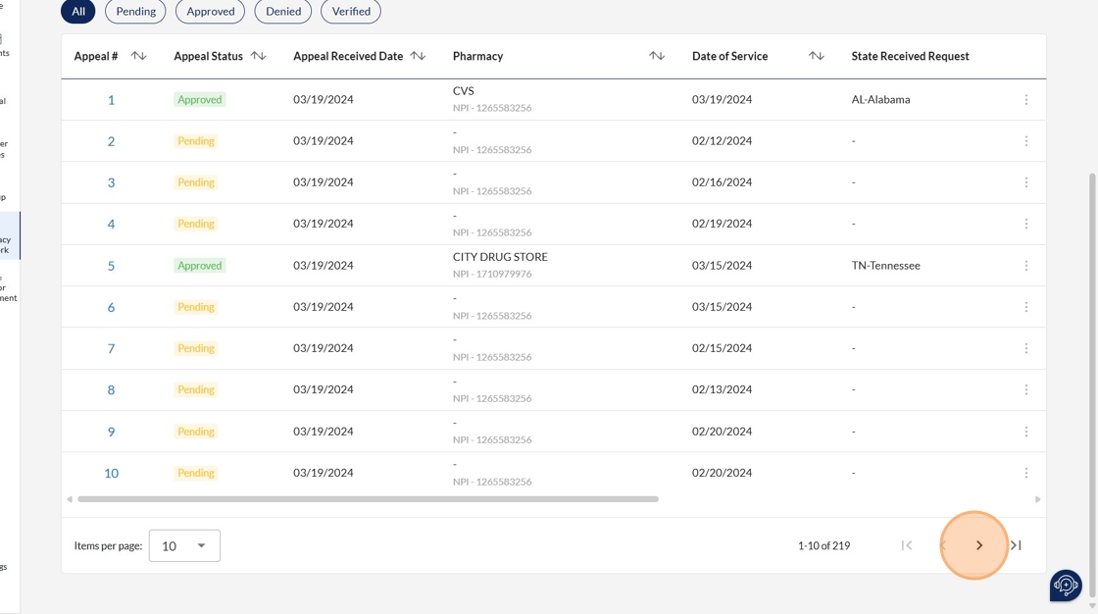
Task: Sort by Appeal # column arrows
Action: click(x=138, y=56)
